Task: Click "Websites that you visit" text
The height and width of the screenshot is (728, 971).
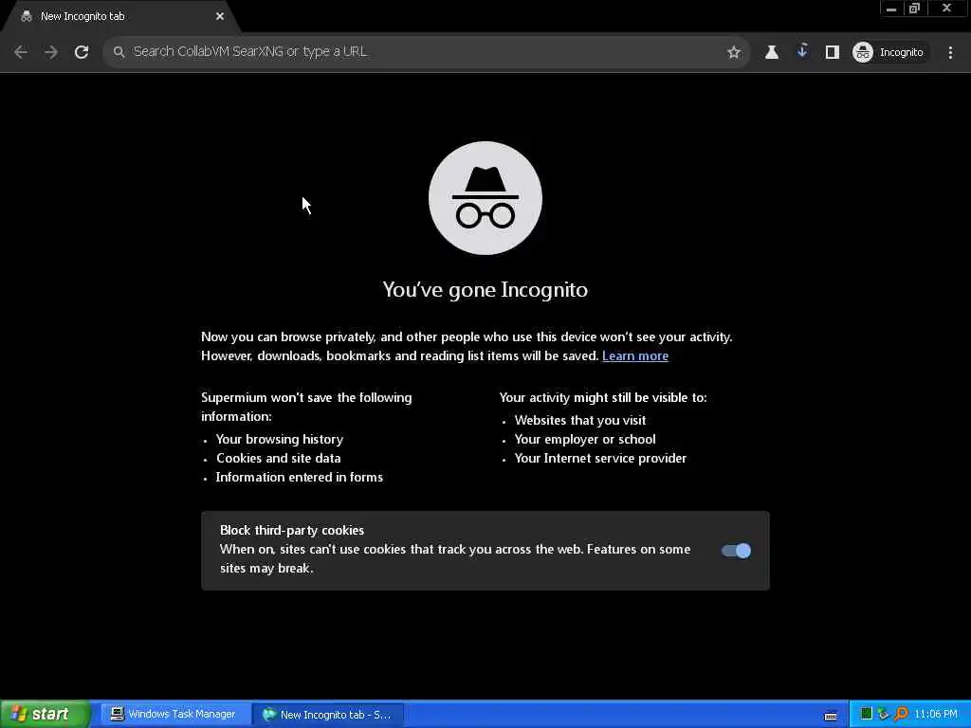Action: point(580,420)
